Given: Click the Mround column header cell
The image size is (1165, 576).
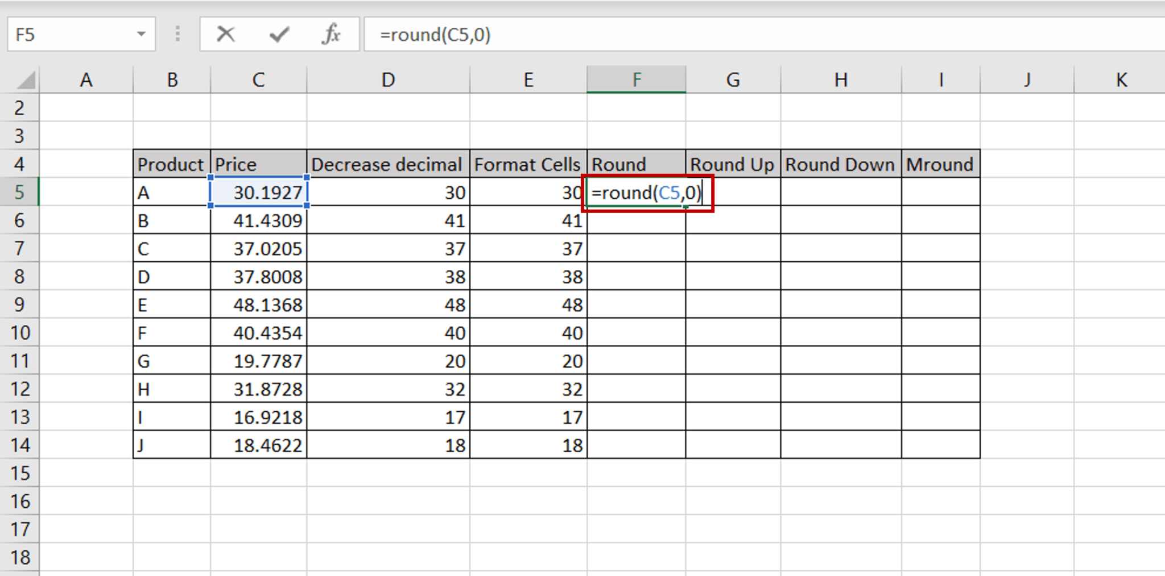Looking at the screenshot, I should pos(940,164).
